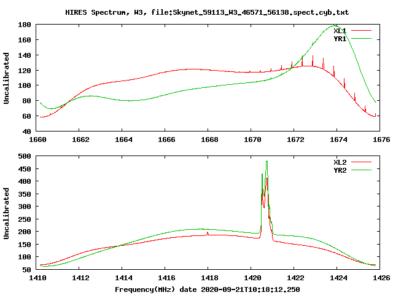Click the small XL2 spike at 1418 MHz

pos(208,234)
